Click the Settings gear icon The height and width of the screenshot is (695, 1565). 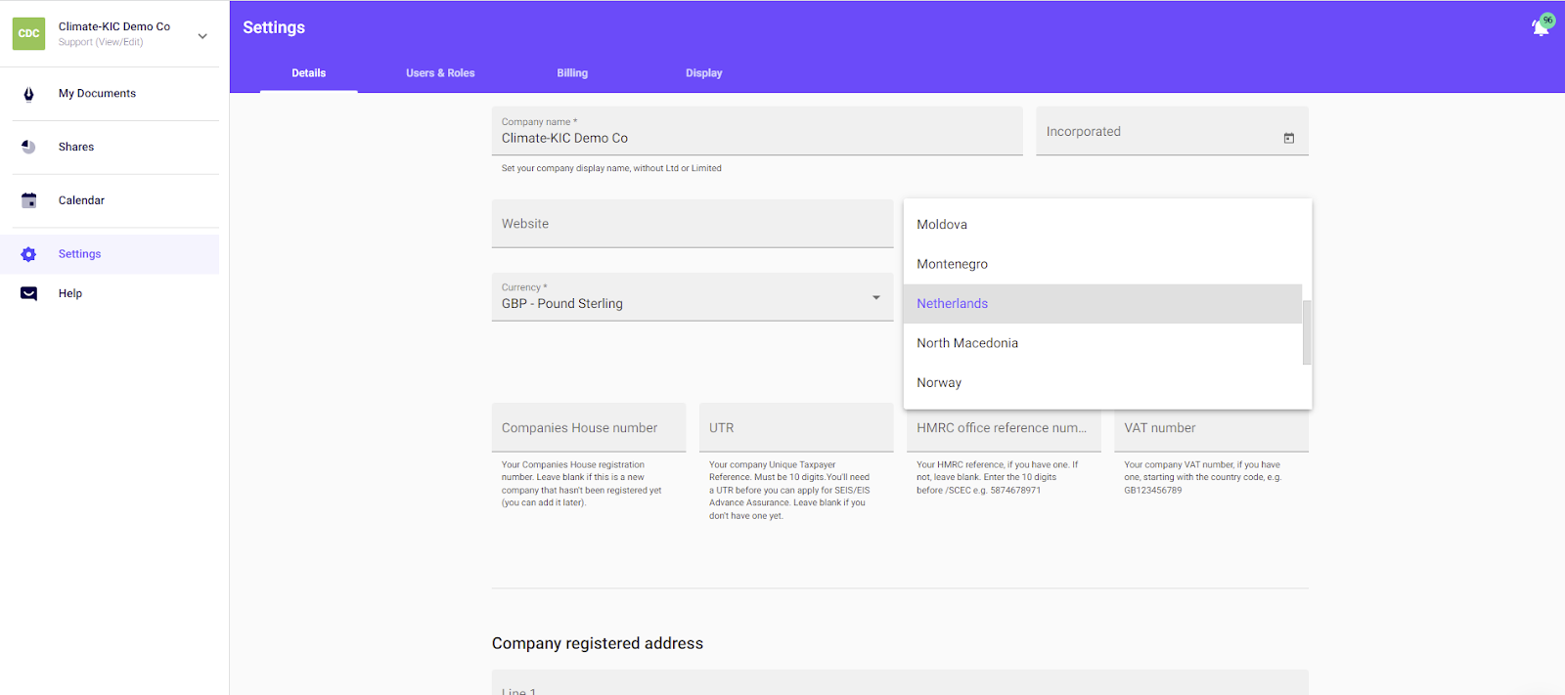coord(28,254)
